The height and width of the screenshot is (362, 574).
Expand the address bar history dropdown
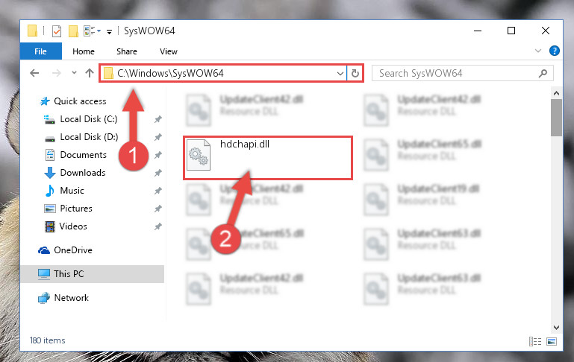[x=340, y=74]
